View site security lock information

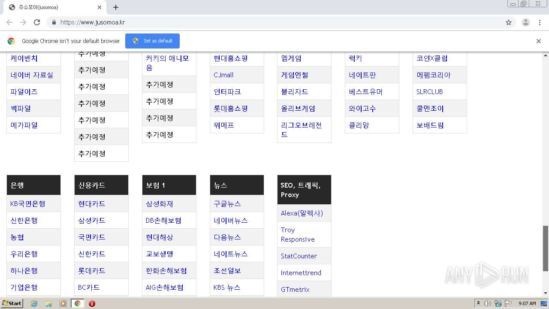(x=54, y=22)
